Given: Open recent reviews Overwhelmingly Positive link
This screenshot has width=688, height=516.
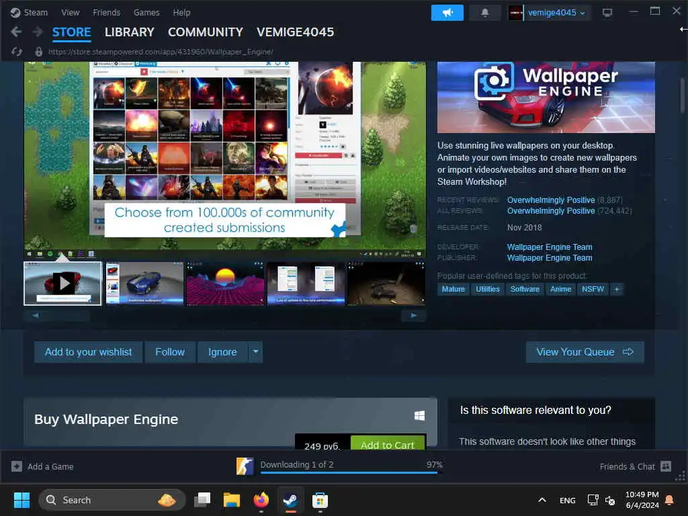Looking at the screenshot, I should coord(551,200).
